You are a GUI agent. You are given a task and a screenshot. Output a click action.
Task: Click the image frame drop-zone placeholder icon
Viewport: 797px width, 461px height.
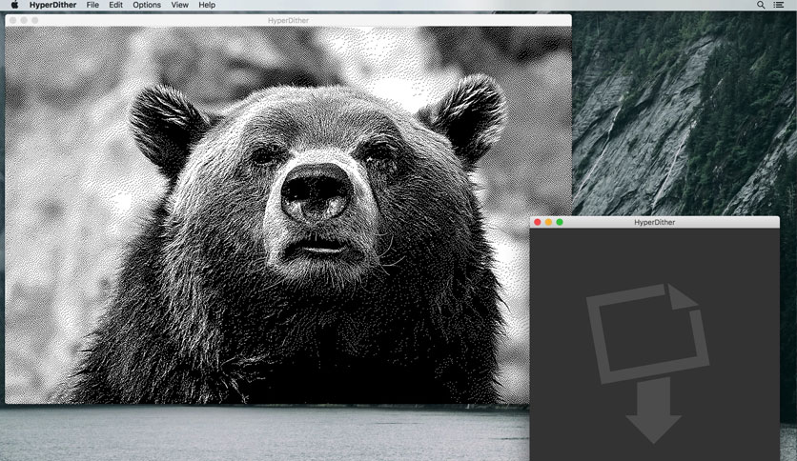point(647,333)
